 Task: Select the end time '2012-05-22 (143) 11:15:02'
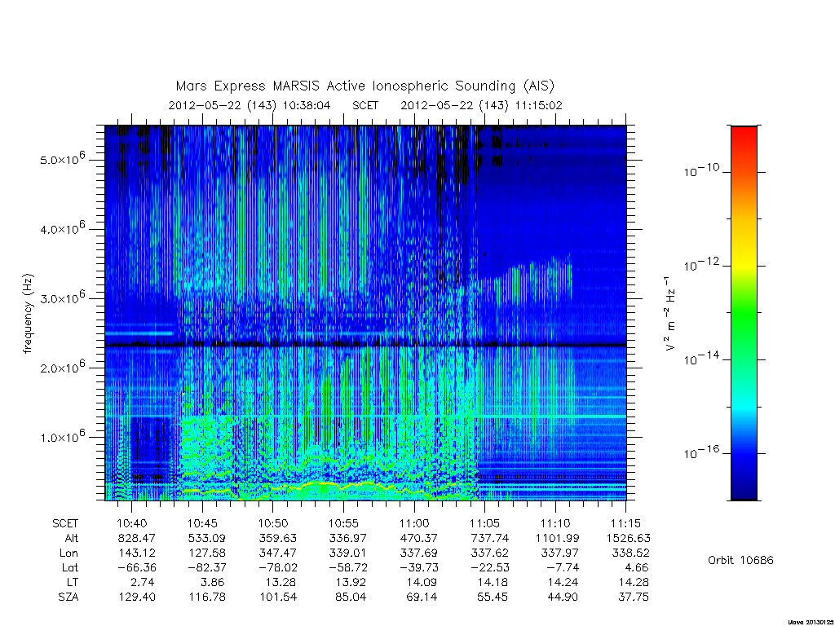coord(481,105)
